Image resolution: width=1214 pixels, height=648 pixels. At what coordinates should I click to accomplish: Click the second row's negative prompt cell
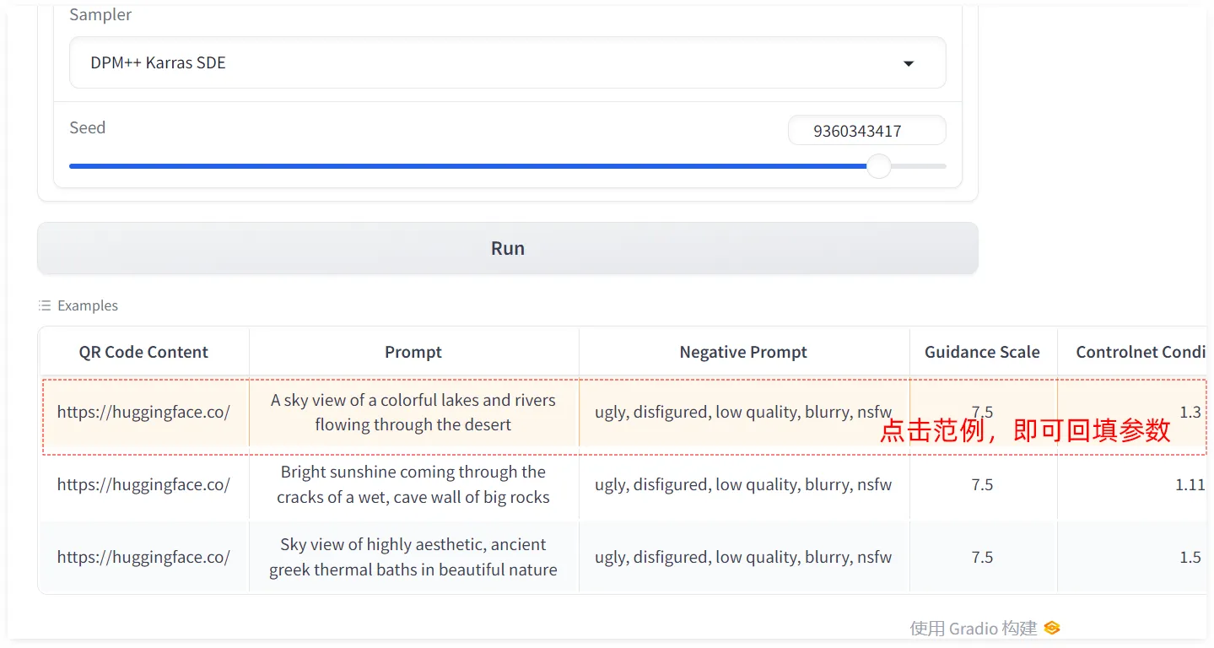[743, 484]
